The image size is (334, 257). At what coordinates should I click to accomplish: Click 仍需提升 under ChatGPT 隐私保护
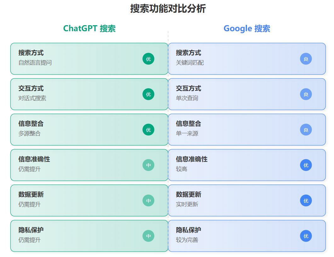pos(29,240)
